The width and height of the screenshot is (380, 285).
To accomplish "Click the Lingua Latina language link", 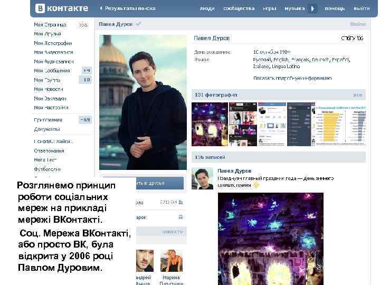I will [286, 66].
